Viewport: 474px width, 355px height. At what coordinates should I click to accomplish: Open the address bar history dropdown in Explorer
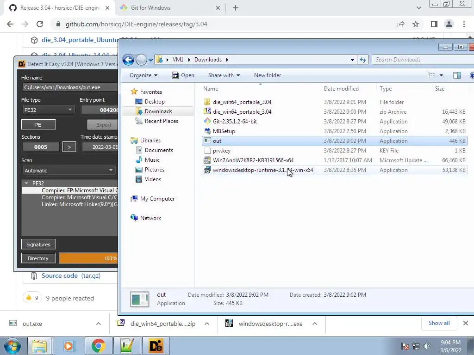click(352, 60)
